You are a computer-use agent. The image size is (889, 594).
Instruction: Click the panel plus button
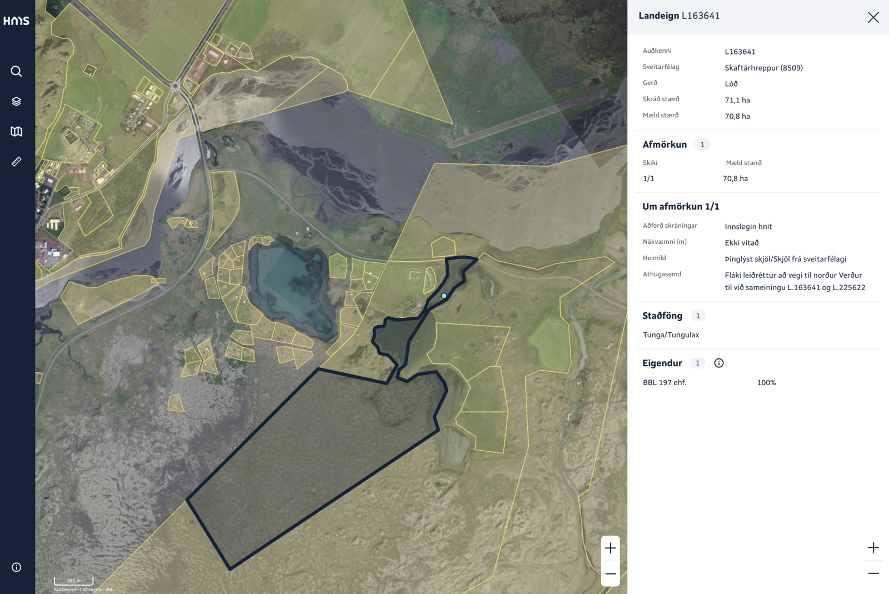tap(873, 547)
